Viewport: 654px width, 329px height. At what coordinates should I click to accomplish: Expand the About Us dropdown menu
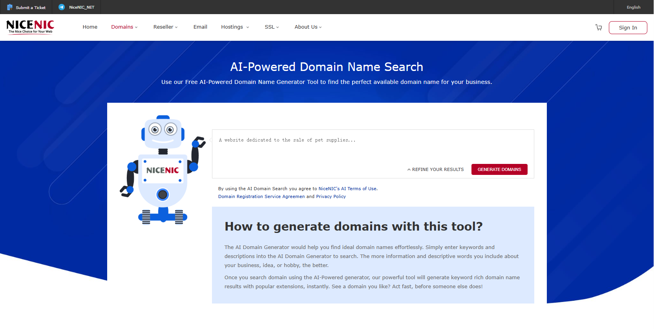(308, 27)
